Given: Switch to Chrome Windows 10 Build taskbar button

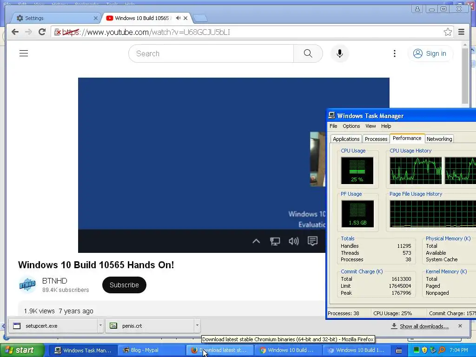Looking at the screenshot, I should click(x=287, y=350).
